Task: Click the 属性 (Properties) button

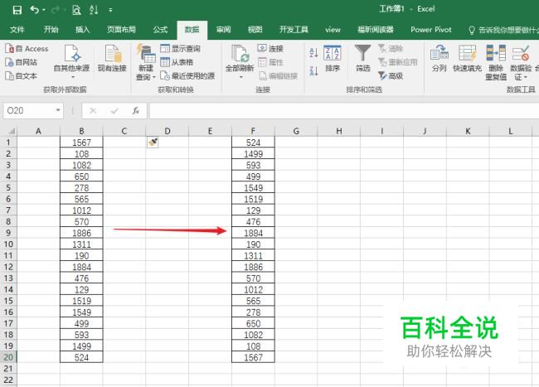Action: pyautogui.click(x=270, y=62)
